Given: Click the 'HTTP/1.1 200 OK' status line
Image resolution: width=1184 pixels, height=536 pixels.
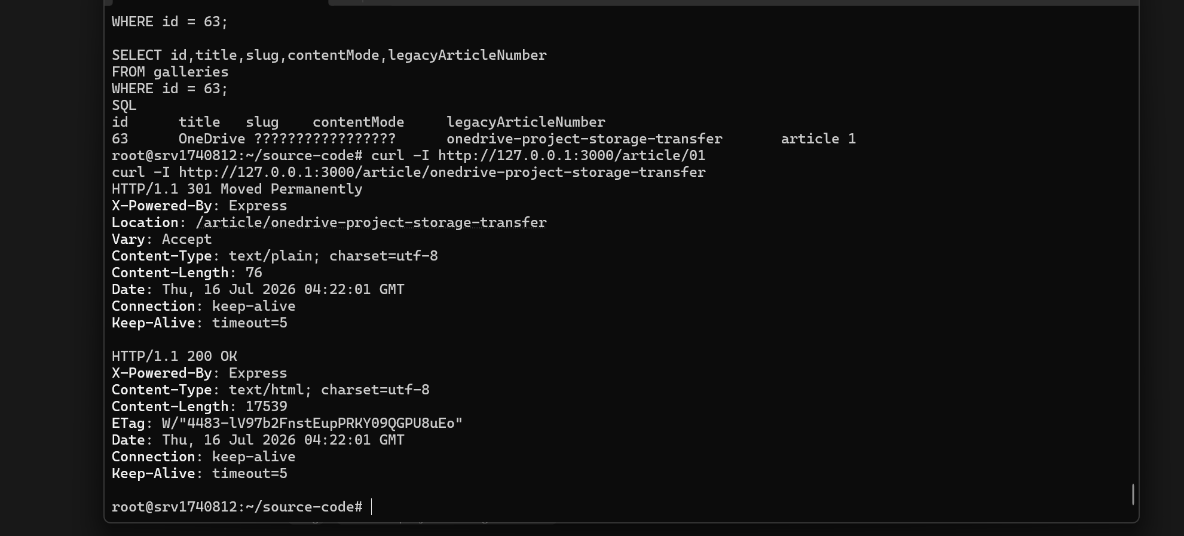Looking at the screenshot, I should [174, 356].
